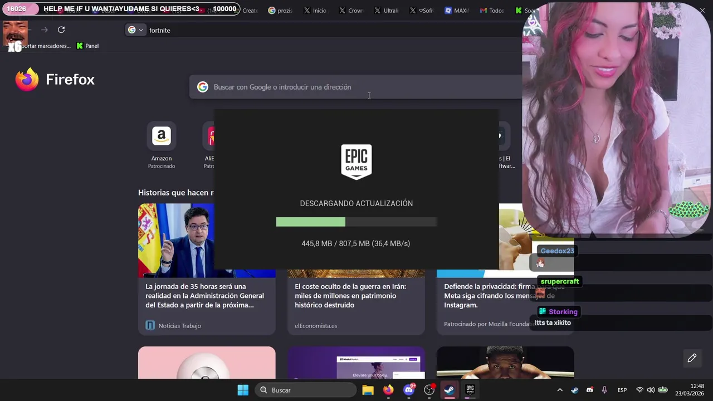Click the 445,8 MB / 807,5 MB status

356,243
